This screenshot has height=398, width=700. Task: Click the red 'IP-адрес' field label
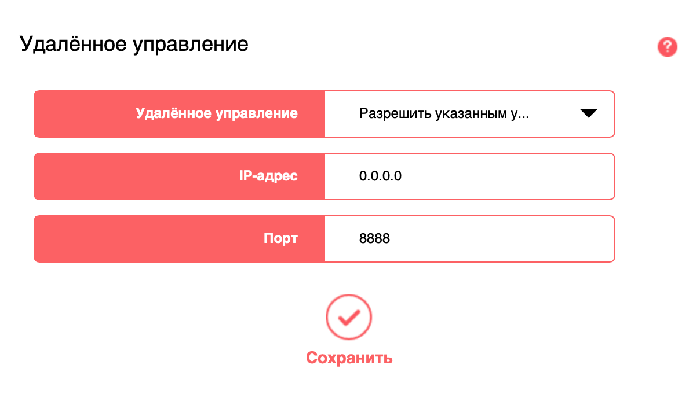pyautogui.click(x=268, y=176)
